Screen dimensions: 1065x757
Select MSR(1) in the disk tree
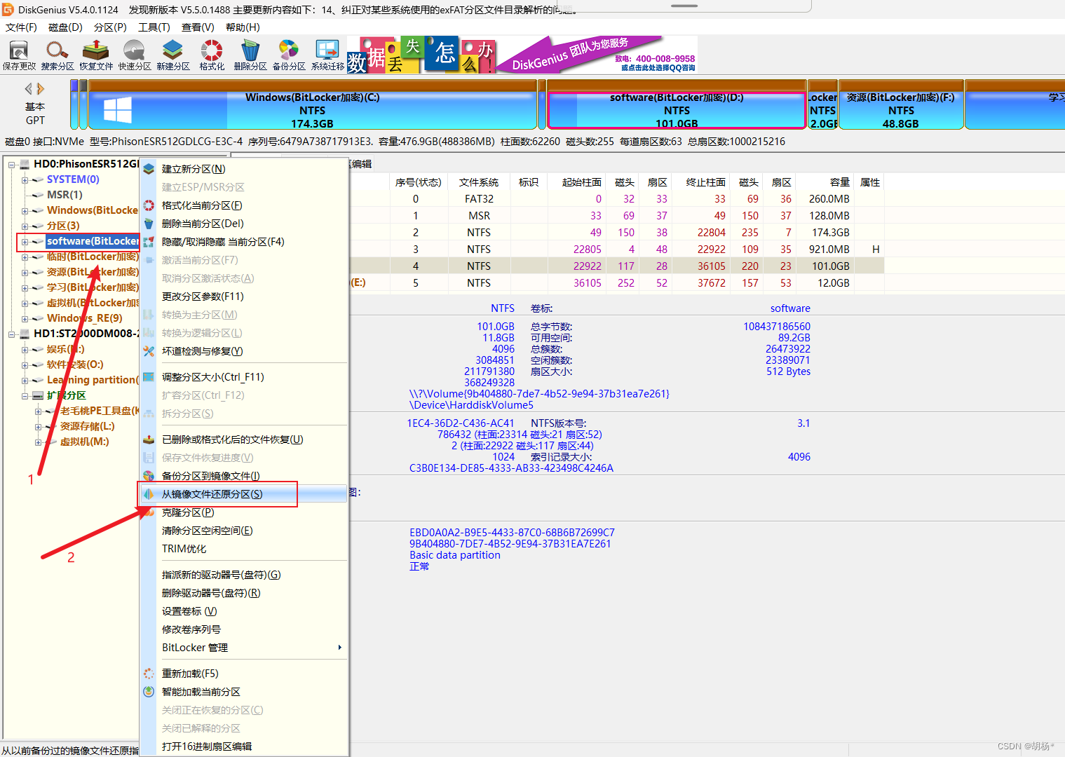[x=65, y=195]
